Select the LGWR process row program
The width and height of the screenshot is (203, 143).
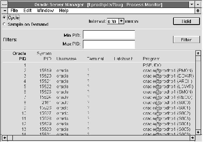click(168, 87)
